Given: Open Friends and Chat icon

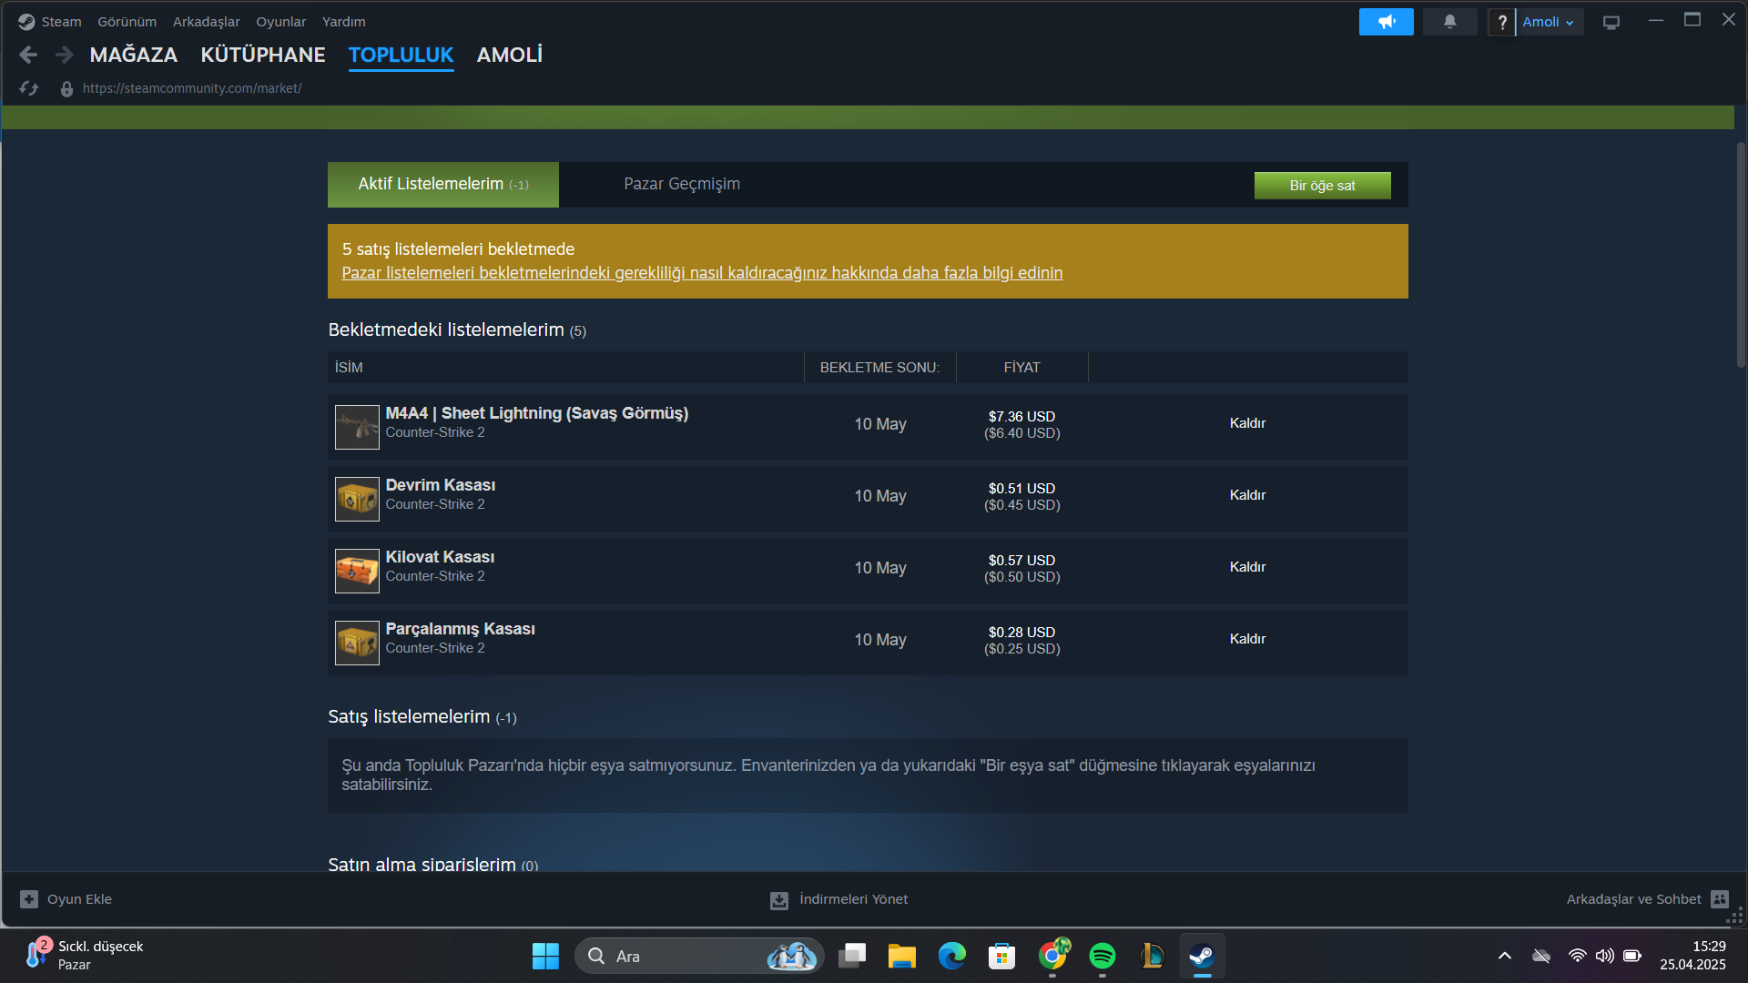Looking at the screenshot, I should point(1719,899).
